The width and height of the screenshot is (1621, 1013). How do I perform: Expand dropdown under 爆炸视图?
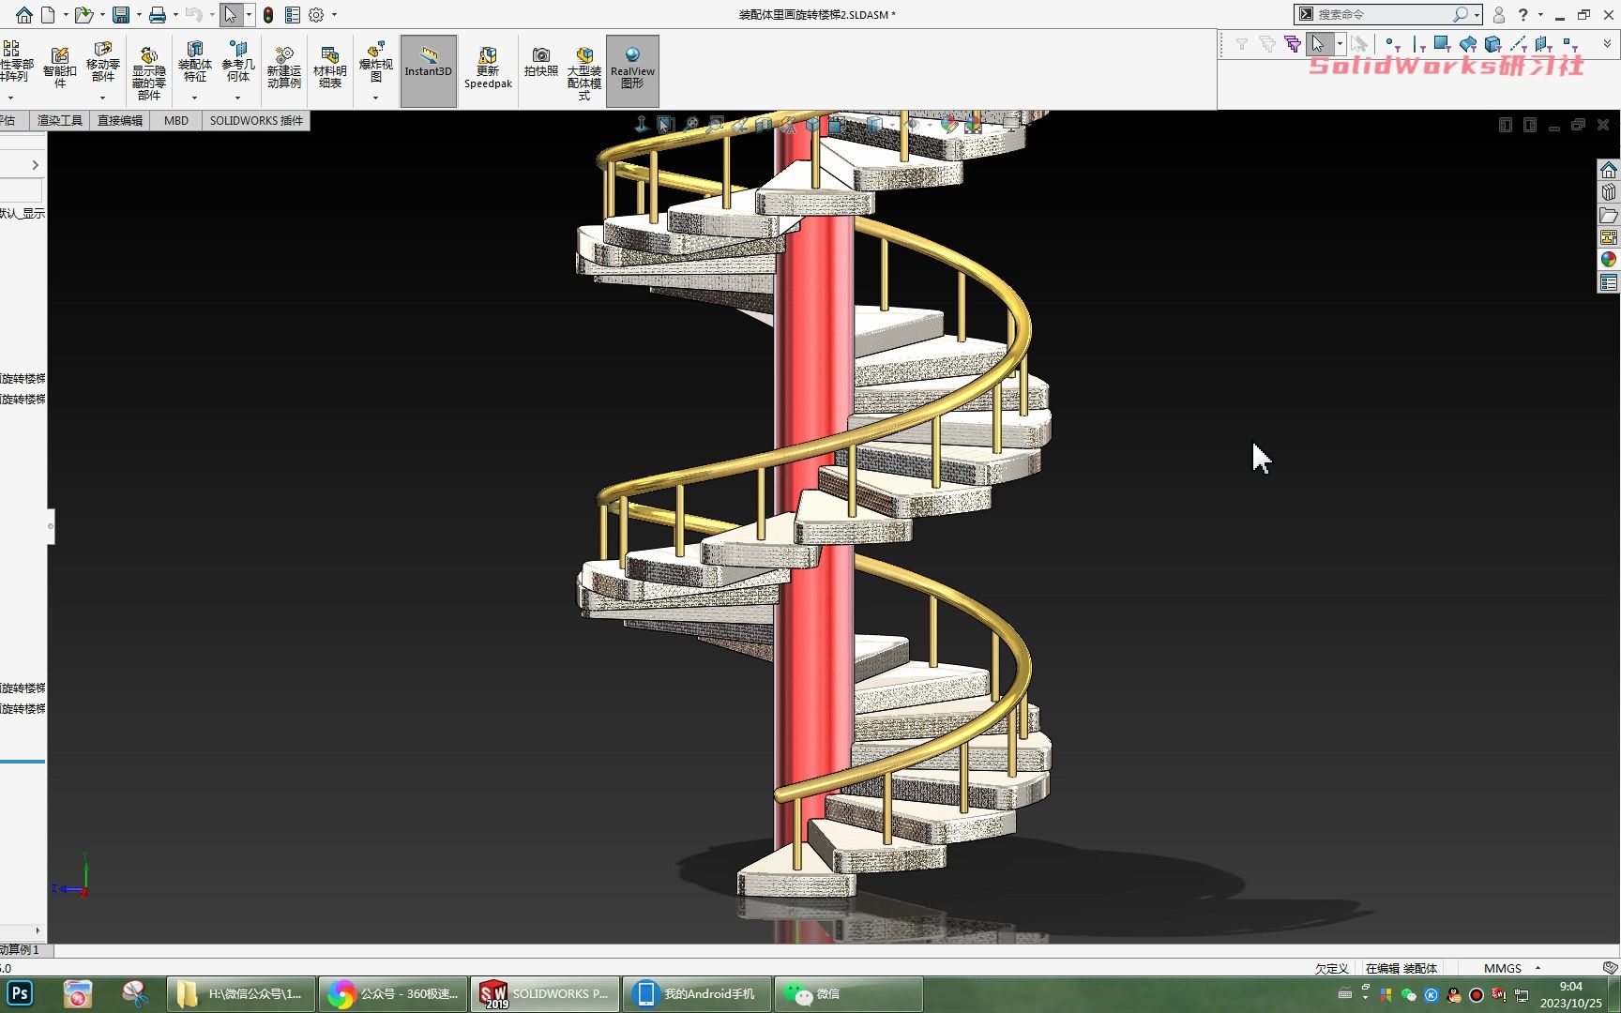pos(376,98)
